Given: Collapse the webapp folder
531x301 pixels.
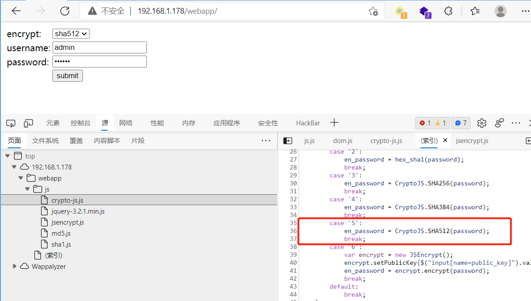Looking at the screenshot, I should tap(21, 178).
